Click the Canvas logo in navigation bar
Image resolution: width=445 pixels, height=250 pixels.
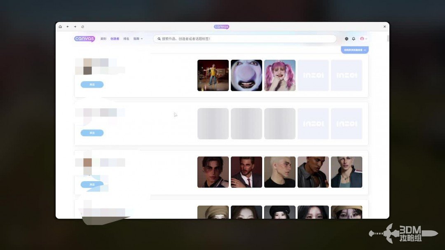[84, 39]
